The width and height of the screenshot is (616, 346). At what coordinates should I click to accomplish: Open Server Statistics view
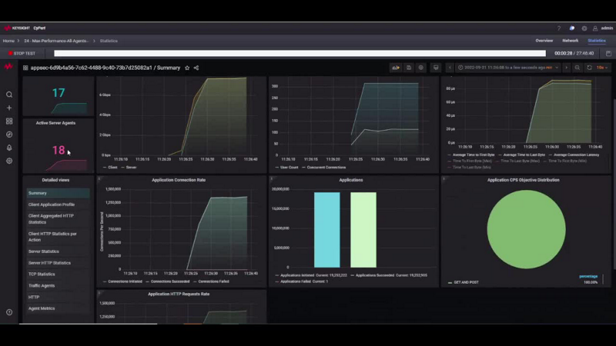(59, 251)
